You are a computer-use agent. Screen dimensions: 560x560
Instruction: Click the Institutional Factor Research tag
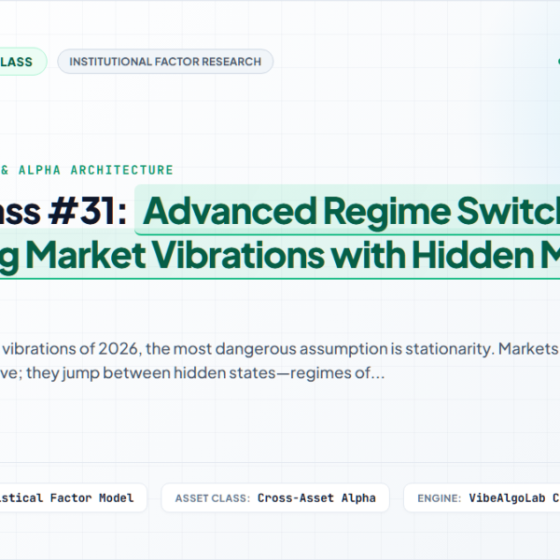point(165,62)
